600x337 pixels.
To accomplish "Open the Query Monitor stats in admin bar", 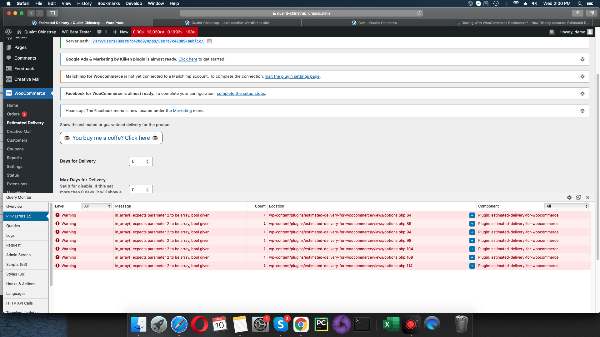I will click(x=164, y=32).
